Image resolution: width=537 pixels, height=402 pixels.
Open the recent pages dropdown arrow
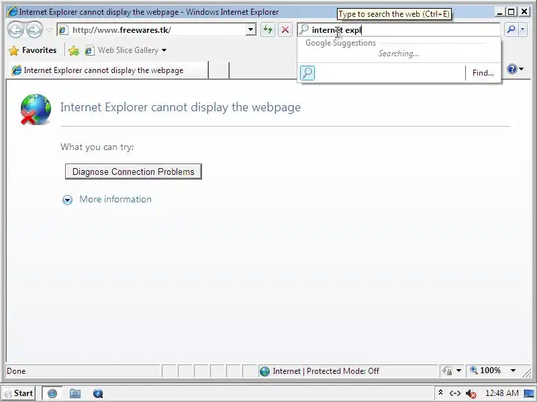click(49, 30)
